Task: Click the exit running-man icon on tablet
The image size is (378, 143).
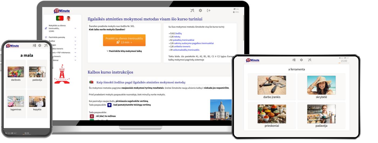Action: [293, 60]
